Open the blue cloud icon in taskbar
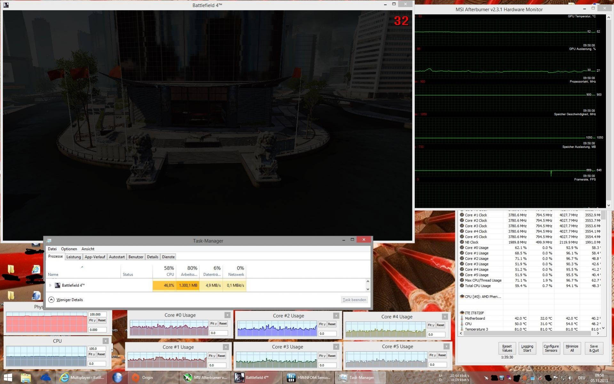Viewport: 614px width, 384px height. coord(45,378)
